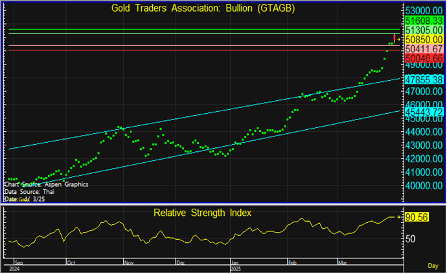Click the Feb marker on time axis
This screenshot has height=274, width=447.
293,263
